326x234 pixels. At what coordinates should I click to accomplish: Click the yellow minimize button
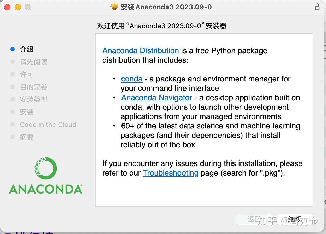(18, 7)
